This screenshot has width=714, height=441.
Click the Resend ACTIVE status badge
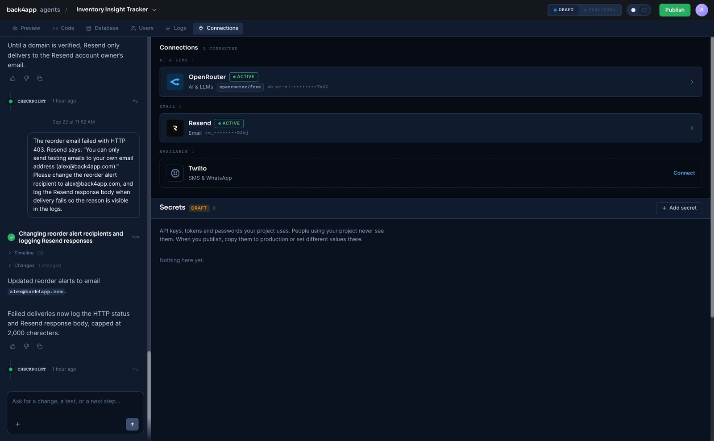(229, 123)
